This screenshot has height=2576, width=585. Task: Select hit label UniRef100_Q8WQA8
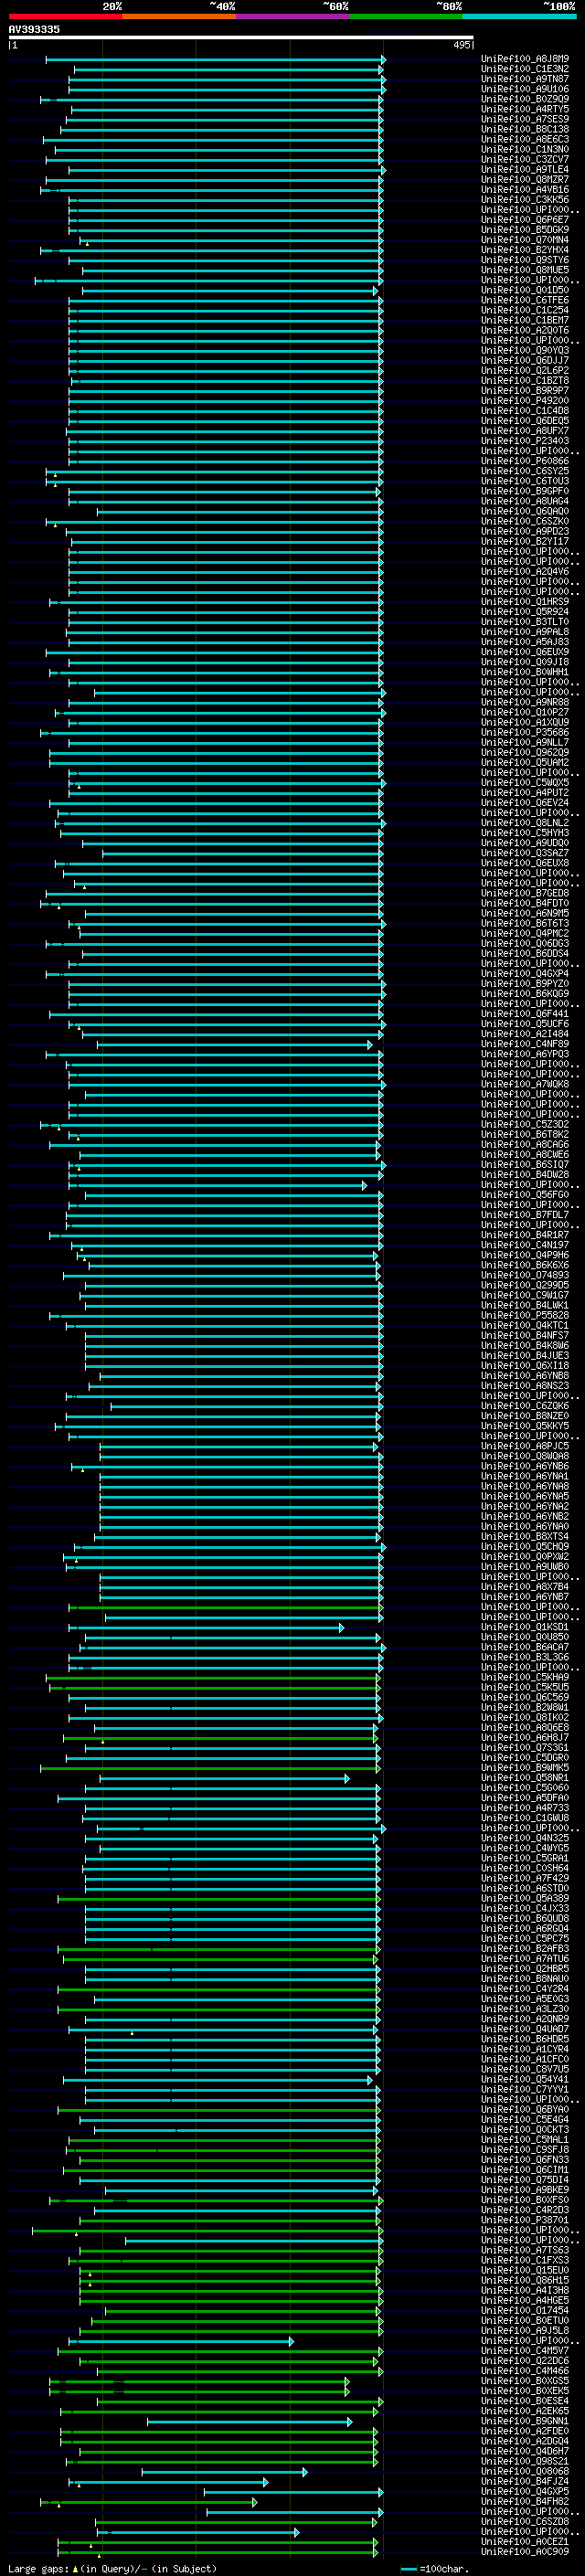click(x=525, y=1456)
